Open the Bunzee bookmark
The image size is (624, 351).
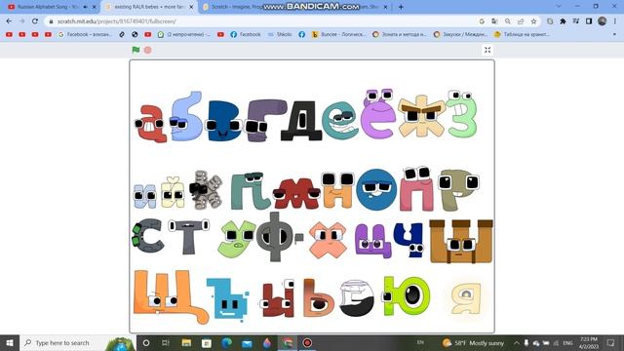click(338, 35)
